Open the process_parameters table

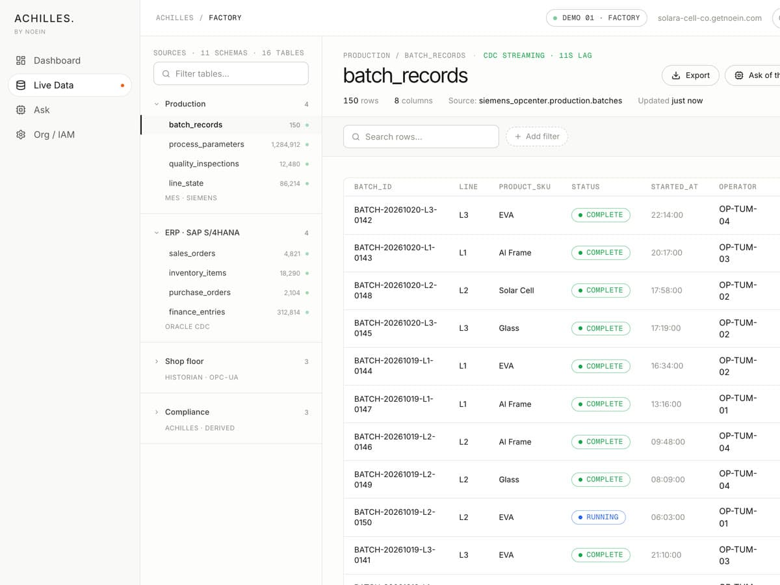tap(231, 144)
